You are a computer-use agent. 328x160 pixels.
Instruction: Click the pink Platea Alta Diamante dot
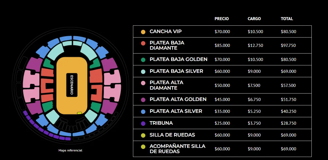143,83
